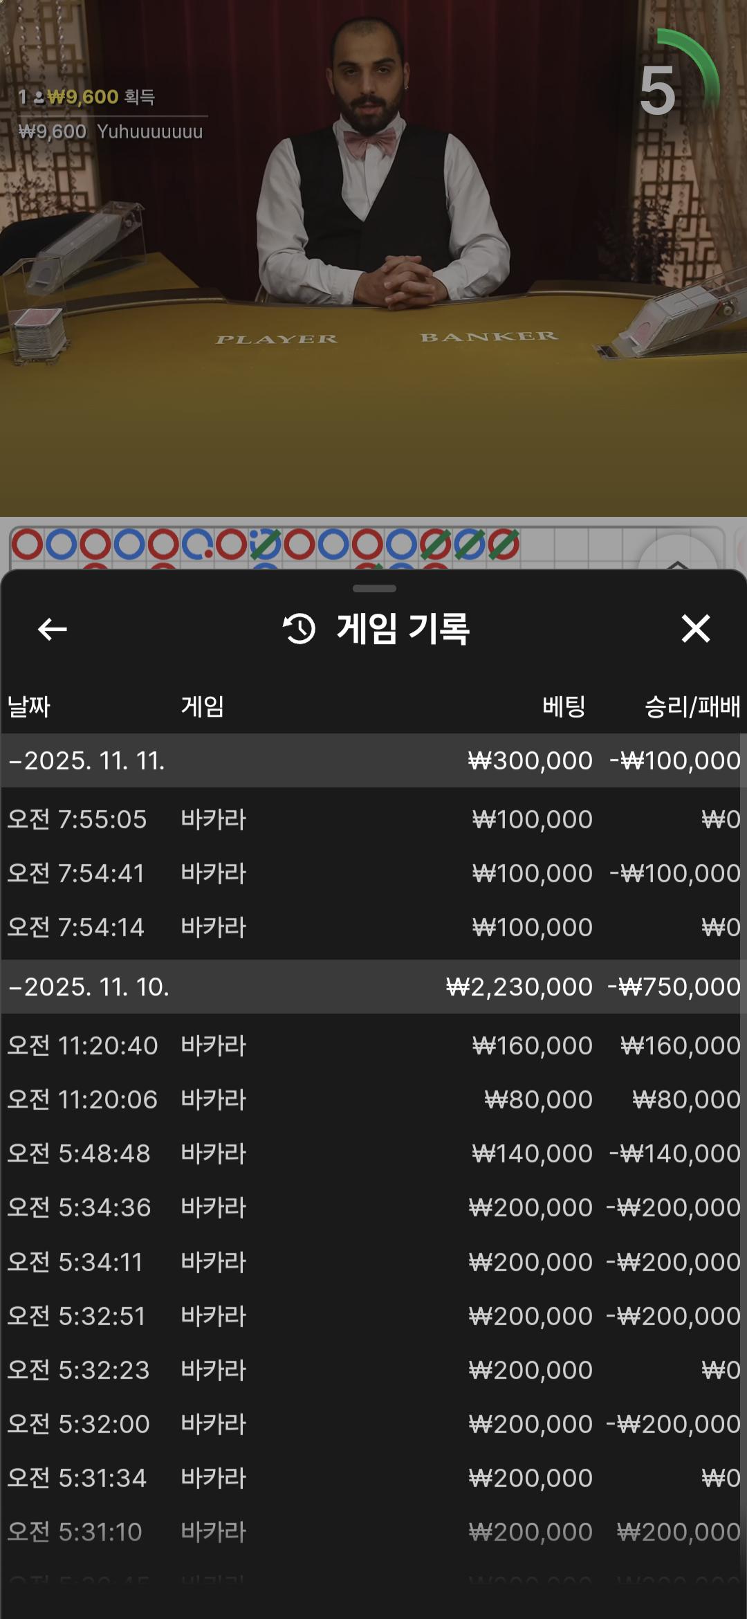The width and height of the screenshot is (747, 1619).
Task: Open the 오전 11:20:40 winning round
Action: click(x=373, y=1045)
